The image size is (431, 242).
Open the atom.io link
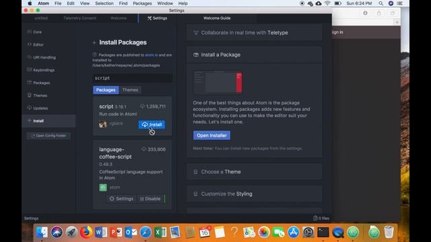click(152, 55)
